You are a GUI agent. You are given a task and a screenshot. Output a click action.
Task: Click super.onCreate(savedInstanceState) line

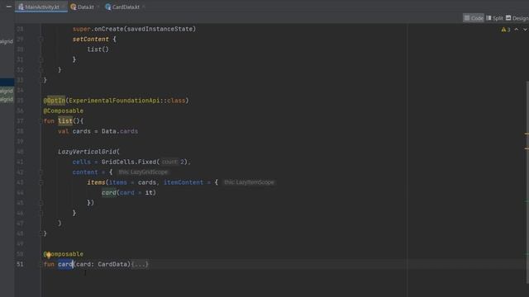[x=134, y=29]
